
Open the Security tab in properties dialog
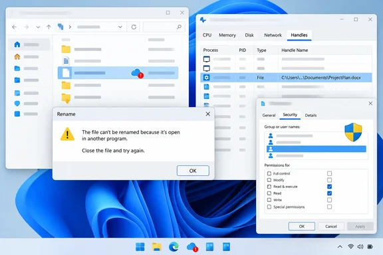pyautogui.click(x=290, y=115)
